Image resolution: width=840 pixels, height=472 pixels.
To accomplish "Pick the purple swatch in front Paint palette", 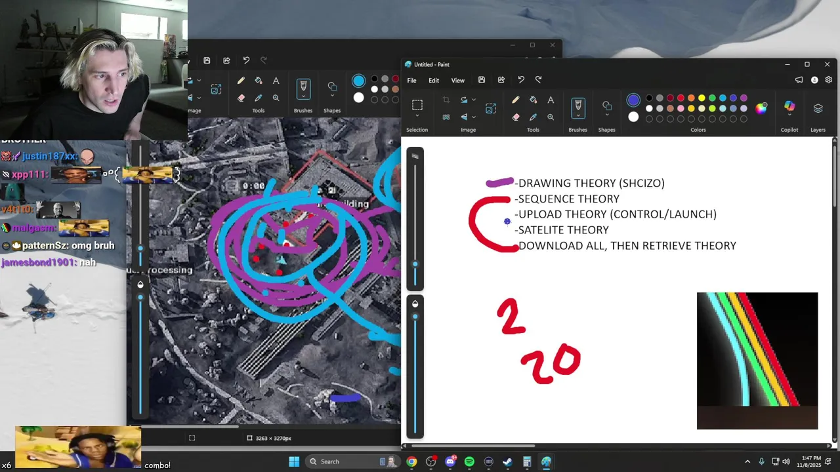I will point(744,98).
